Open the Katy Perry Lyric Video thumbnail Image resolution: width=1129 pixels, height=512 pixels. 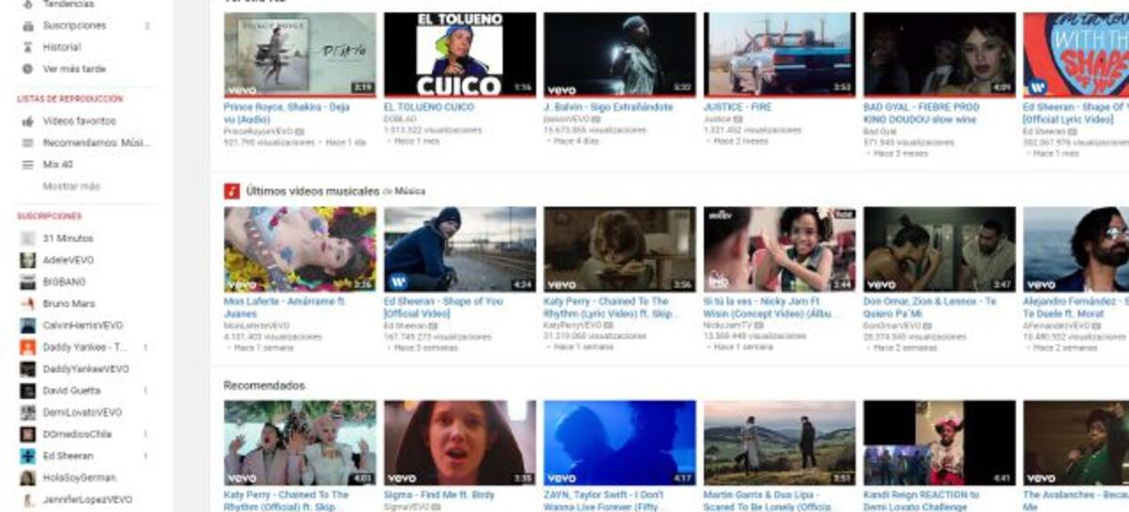tap(619, 248)
